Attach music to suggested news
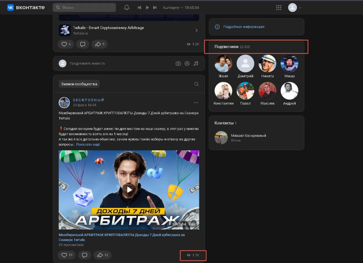This screenshot has width=363, height=263. coord(196,63)
